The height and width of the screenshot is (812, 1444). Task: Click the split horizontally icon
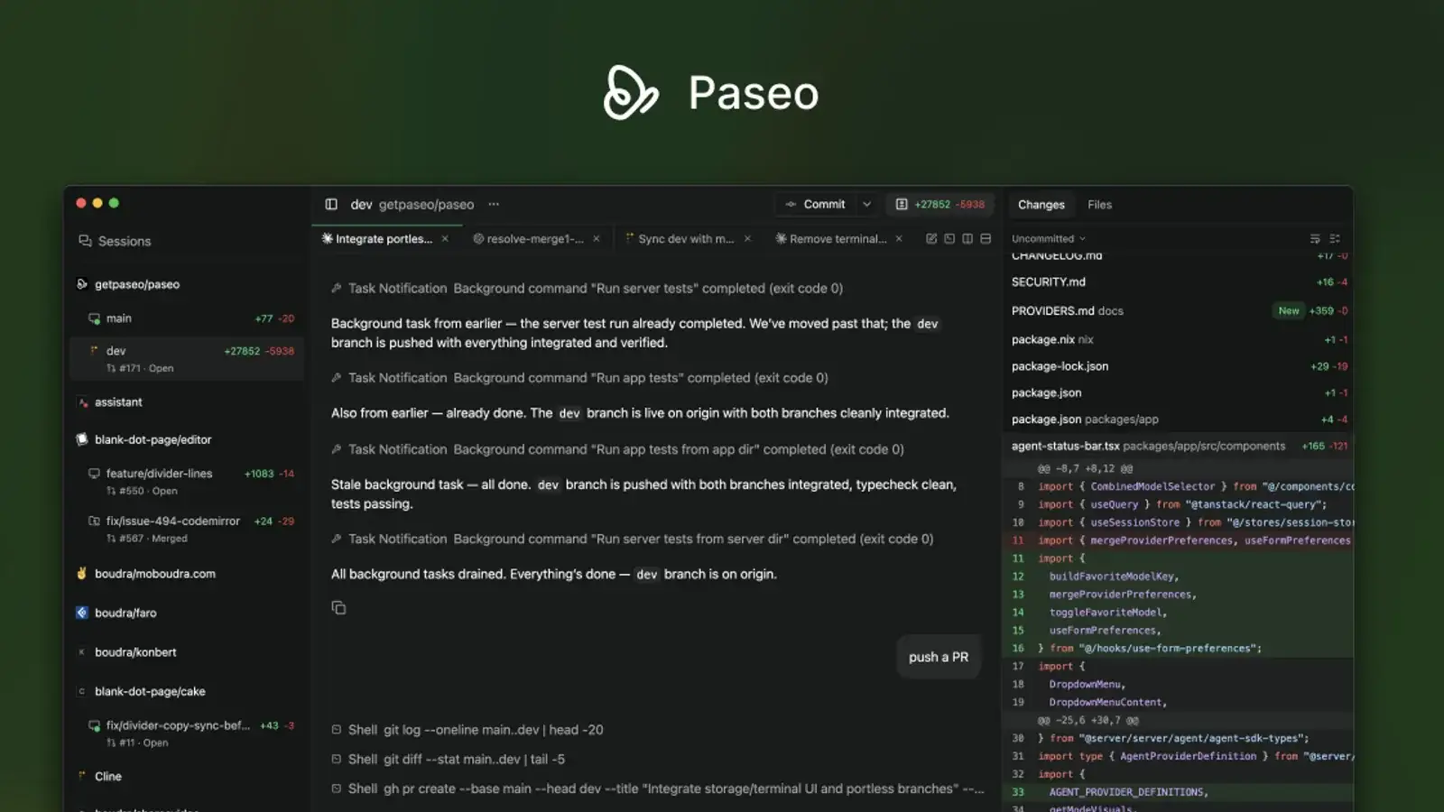pos(986,239)
